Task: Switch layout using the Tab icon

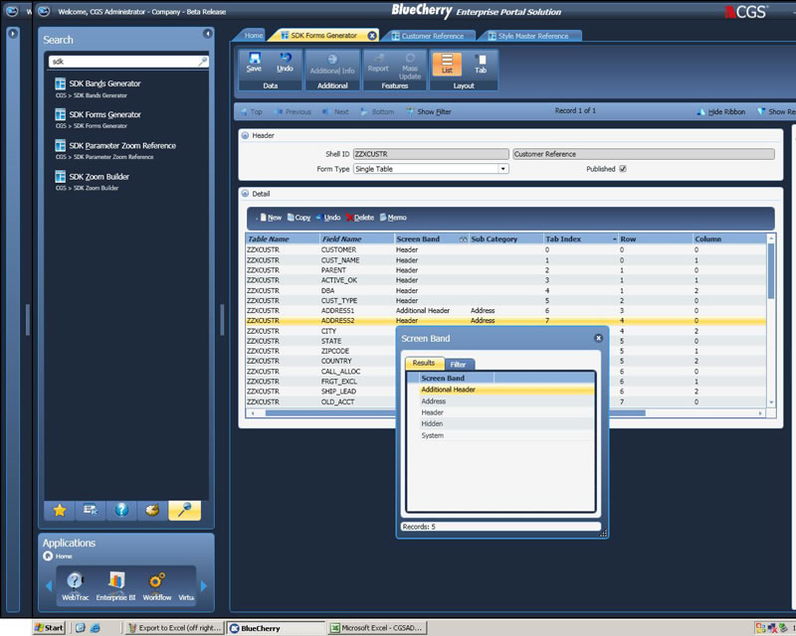Action: pos(482,65)
